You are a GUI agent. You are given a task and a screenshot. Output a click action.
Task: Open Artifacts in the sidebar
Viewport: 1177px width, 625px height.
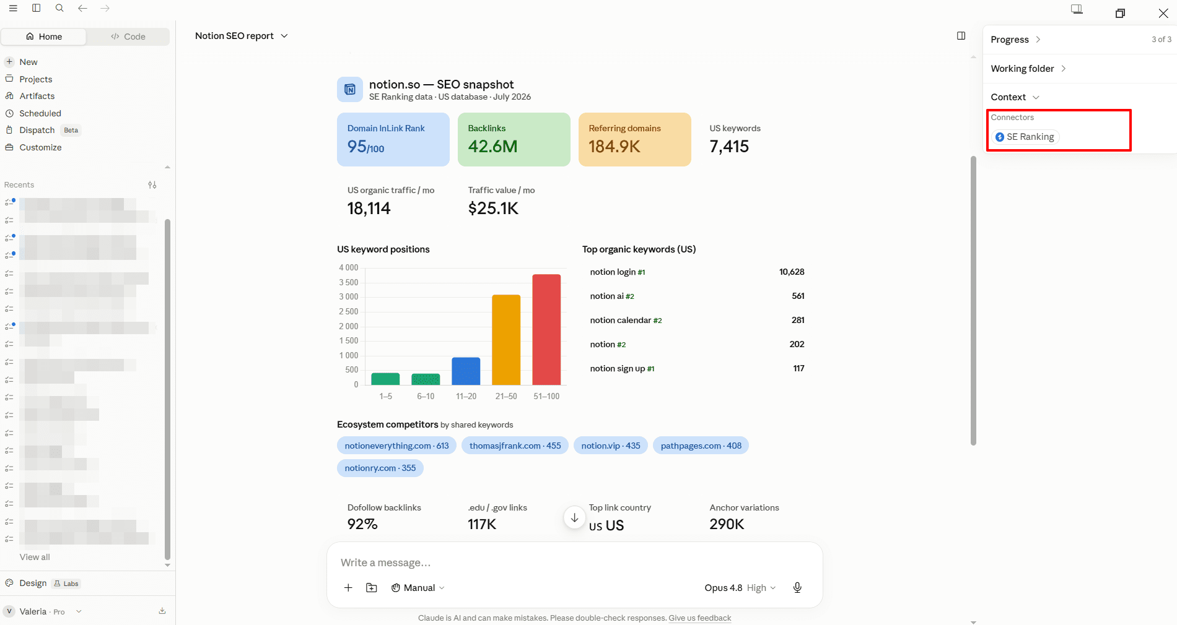coord(30,96)
